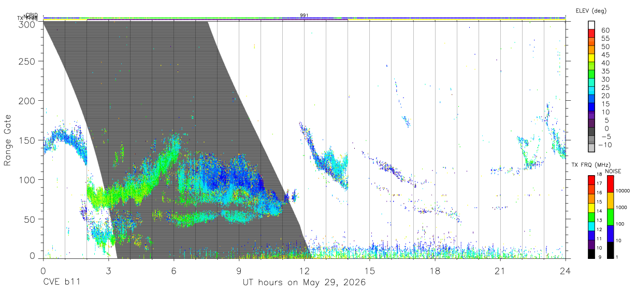636x293 pixels.
Task: Select the white swatch above 60 in ELEV colorbar
Action: point(592,24)
